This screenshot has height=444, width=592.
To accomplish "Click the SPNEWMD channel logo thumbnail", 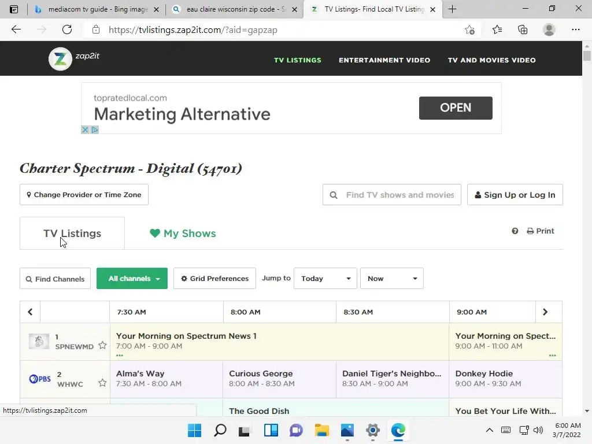I will click(x=39, y=341).
